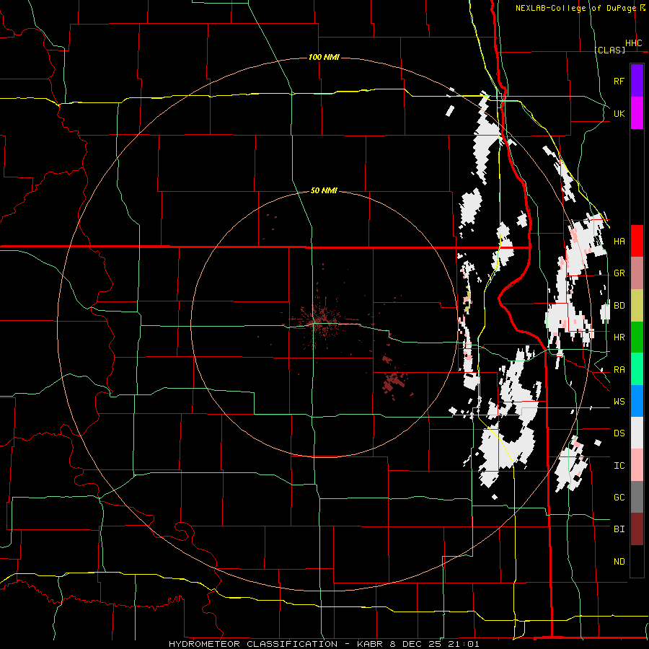Click the 50 NMI range ring label

324,190
